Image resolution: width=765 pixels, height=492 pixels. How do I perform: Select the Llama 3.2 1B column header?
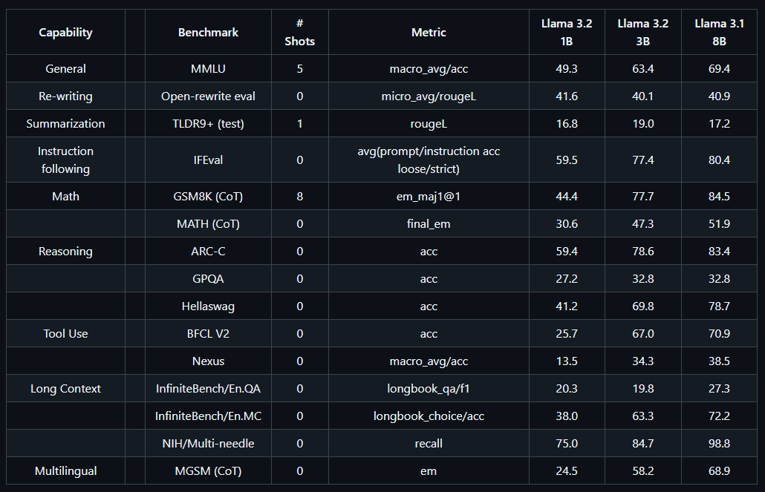(x=567, y=33)
